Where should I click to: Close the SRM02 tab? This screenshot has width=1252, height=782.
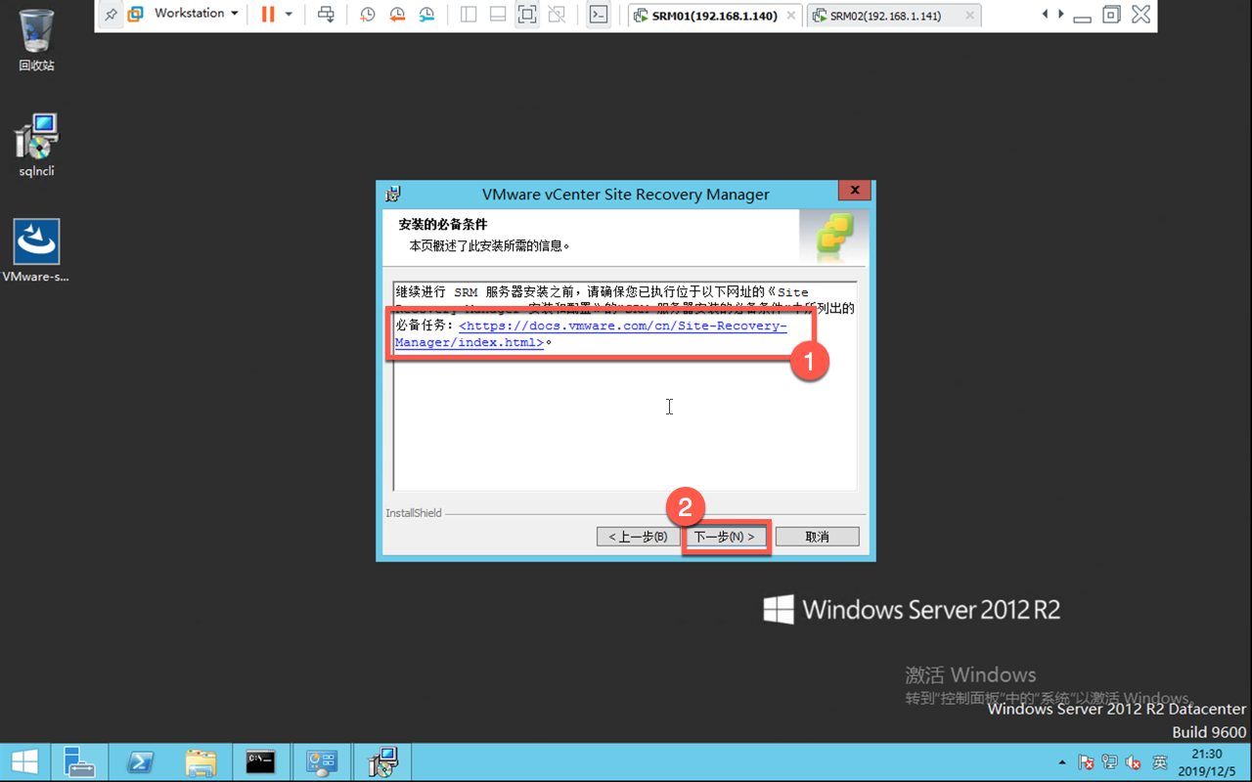click(968, 16)
